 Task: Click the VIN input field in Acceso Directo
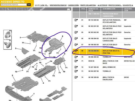(13, 5)
